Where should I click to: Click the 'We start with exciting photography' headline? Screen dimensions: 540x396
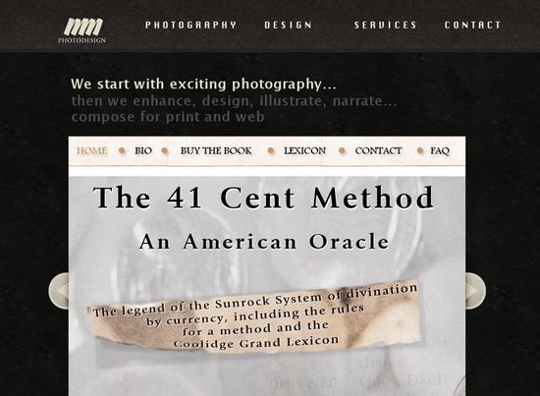click(203, 85)
